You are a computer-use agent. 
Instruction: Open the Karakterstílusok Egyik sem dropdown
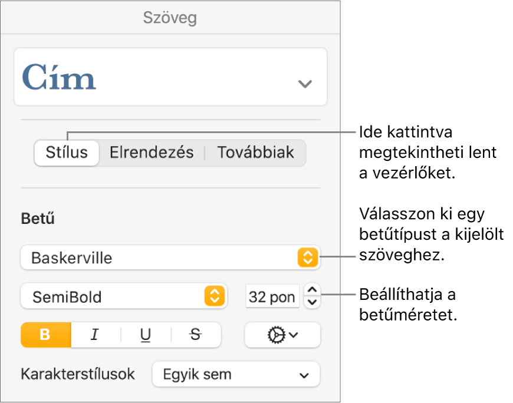pyautogui.click(x=236, y=374)
